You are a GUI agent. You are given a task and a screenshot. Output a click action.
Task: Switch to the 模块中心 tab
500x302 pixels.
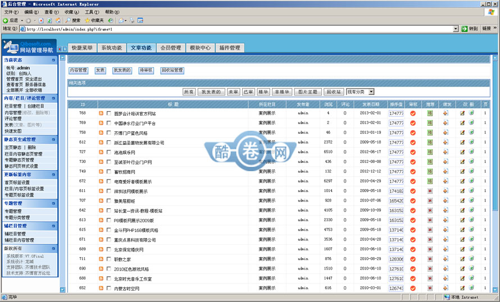pyautogui.click(x=200, y=48)
